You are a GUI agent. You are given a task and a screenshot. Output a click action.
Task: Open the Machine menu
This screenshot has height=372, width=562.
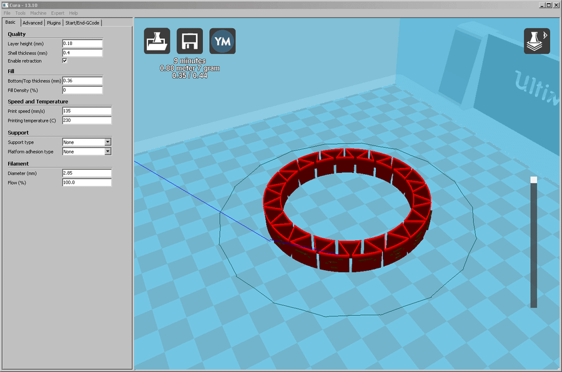tap(38, 12)
